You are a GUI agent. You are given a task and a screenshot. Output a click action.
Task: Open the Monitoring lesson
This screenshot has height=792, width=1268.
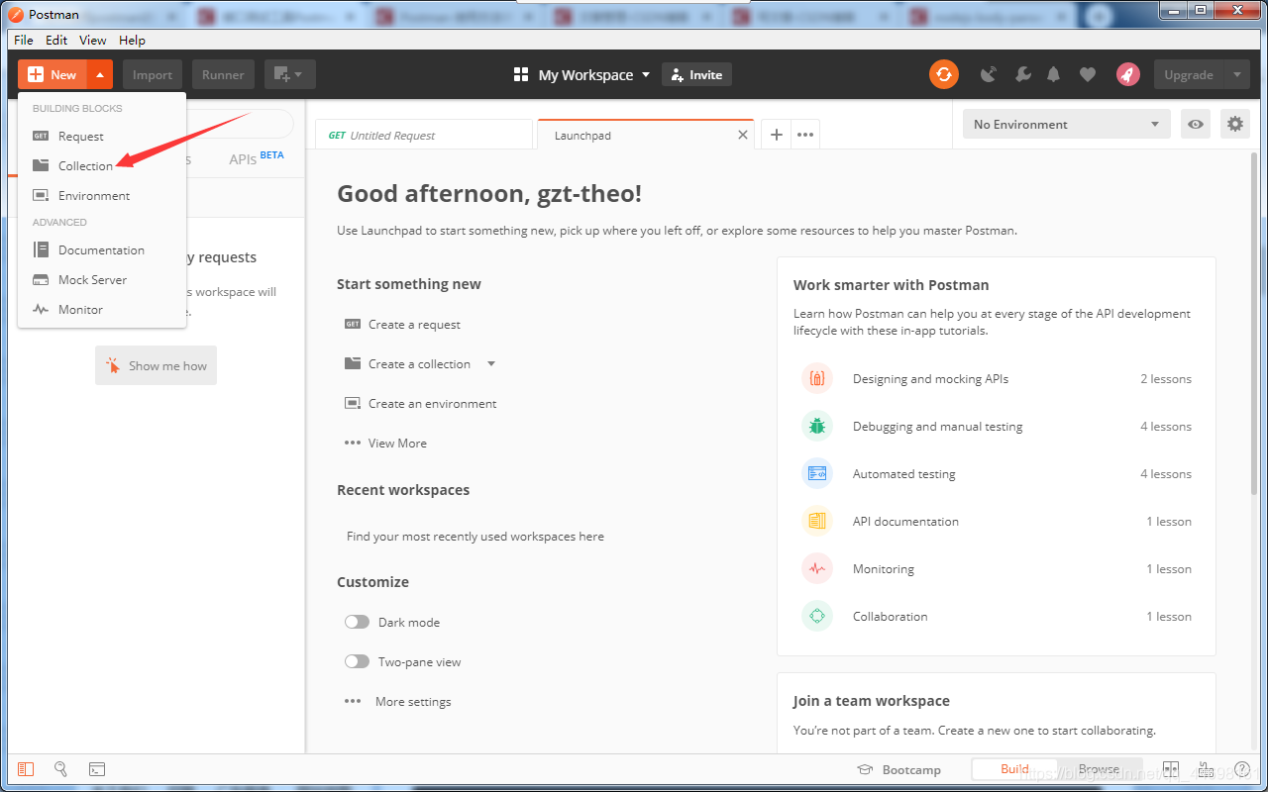pos(996,569)
